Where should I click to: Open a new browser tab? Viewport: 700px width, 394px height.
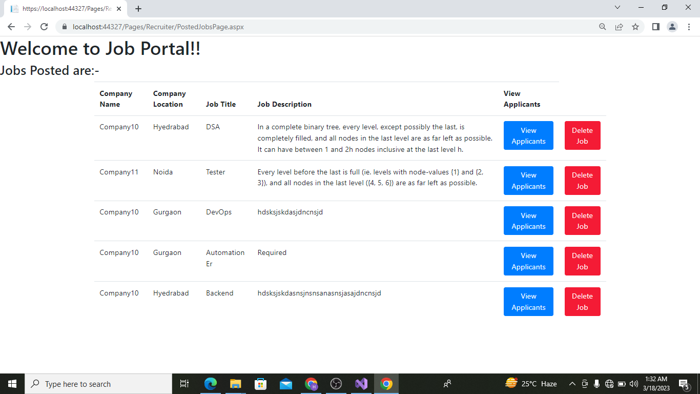(138, 9)
